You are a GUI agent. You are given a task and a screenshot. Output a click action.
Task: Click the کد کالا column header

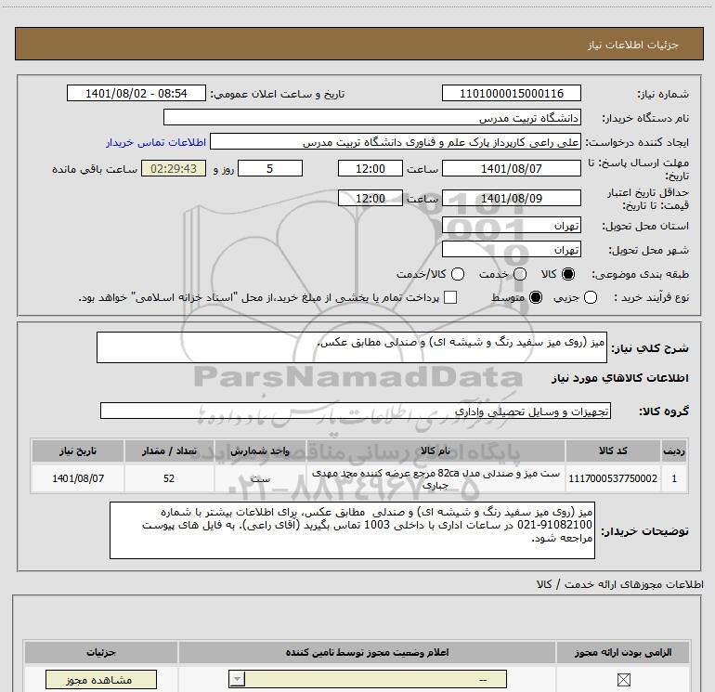(x=613, y=450)
